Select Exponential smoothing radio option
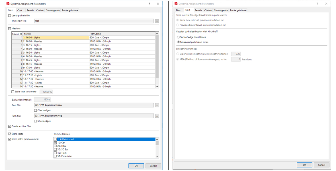336x171 pixels. [x=178, y=54]
